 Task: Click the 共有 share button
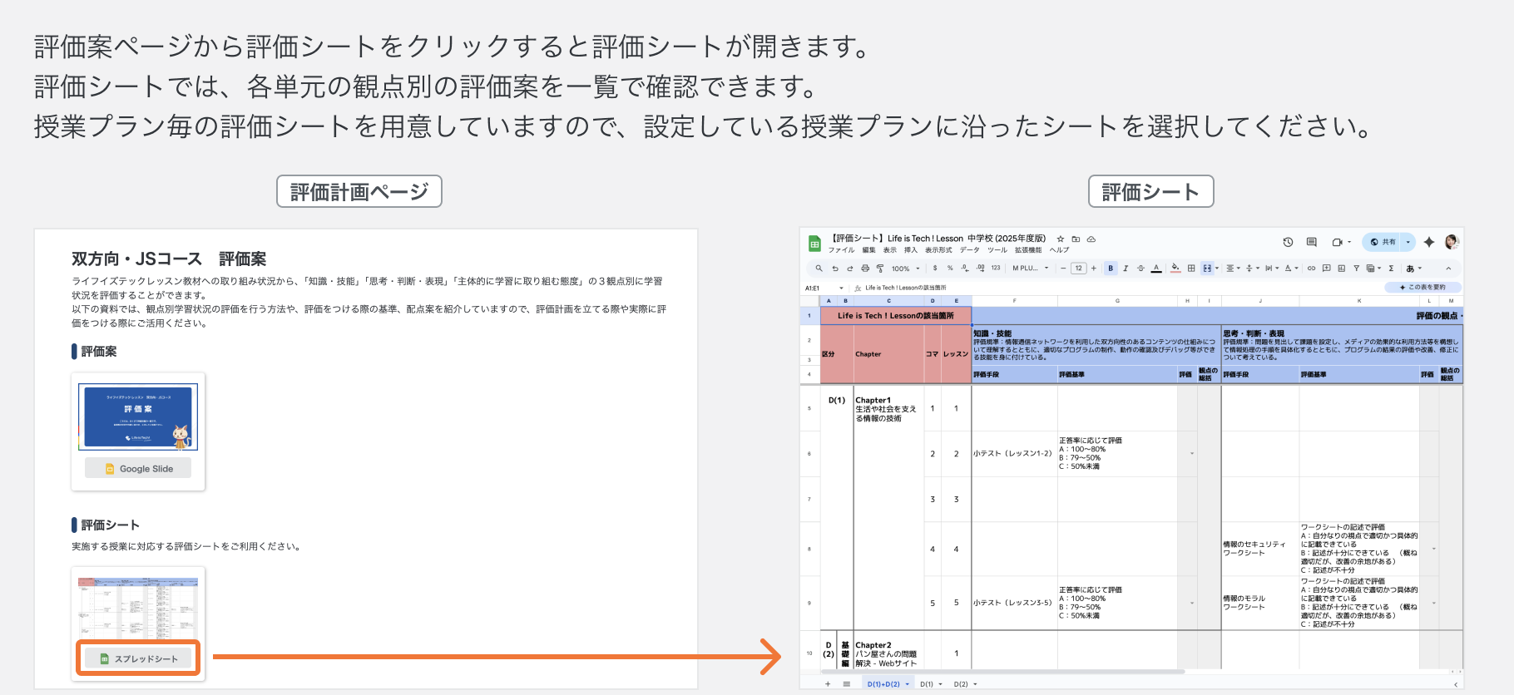point(1381,242)
